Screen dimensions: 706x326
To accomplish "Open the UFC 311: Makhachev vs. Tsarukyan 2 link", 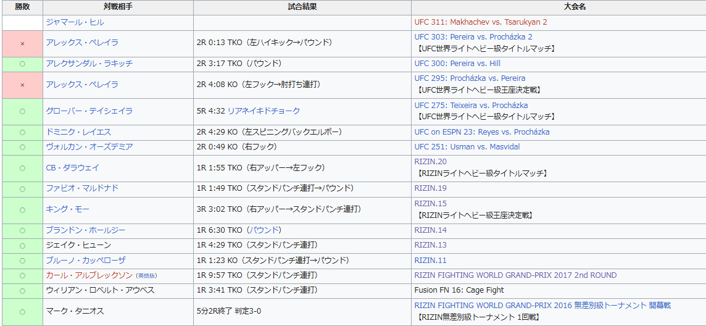I will (x=481, y=22).
